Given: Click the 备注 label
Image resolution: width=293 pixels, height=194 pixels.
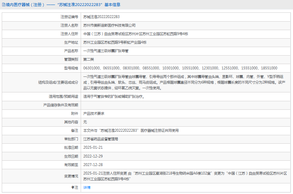Looking at the screenshot, I should (75, 131).
